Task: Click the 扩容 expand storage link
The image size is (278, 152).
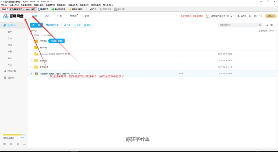Action: tap(22, 138)
